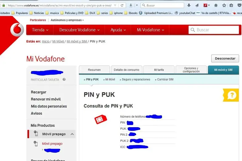Open Va de castells RTVVila bookmark
The height and width of the screenshot is (161, 242).
214,13
